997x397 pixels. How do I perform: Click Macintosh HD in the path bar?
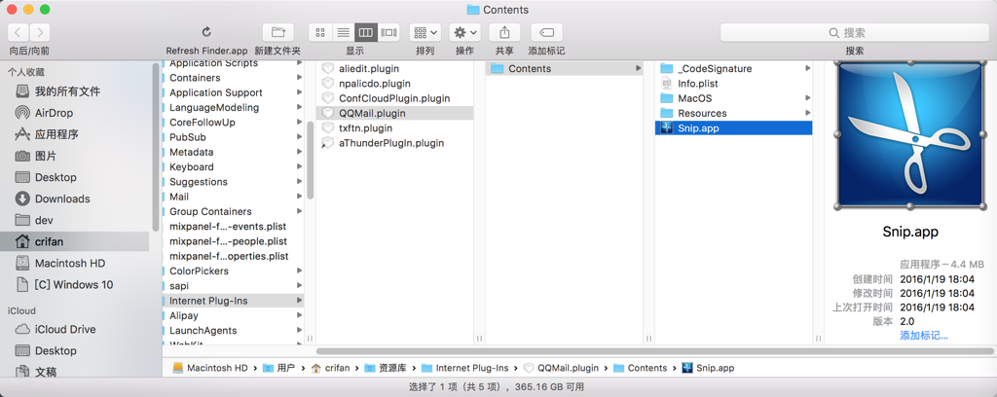pos(210,368)
